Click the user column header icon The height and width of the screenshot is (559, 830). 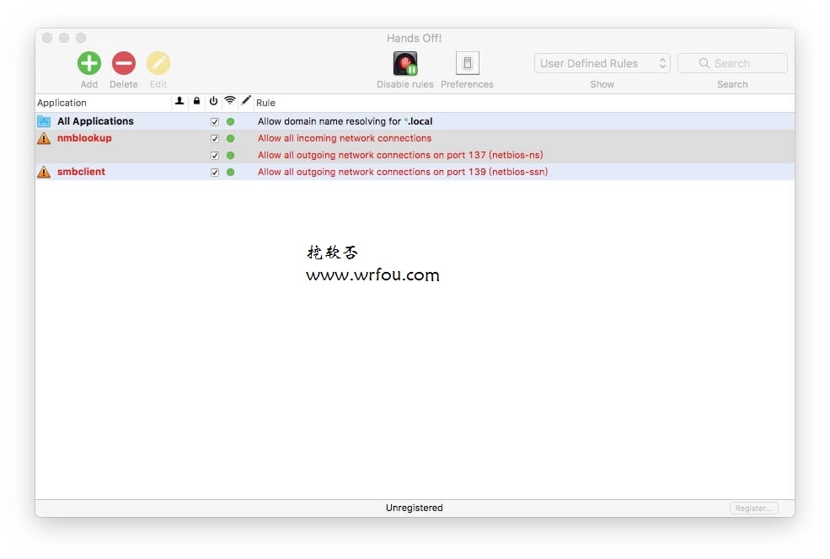179,101
